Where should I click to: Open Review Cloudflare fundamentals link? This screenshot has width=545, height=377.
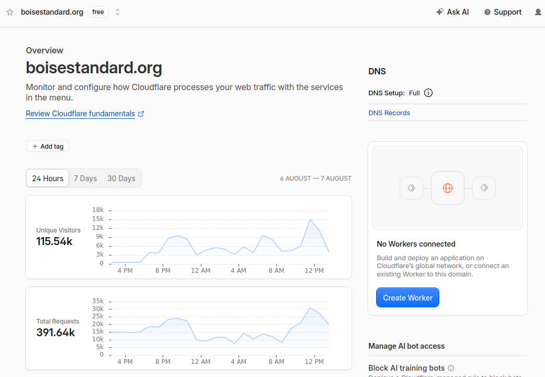coord(81,114)
